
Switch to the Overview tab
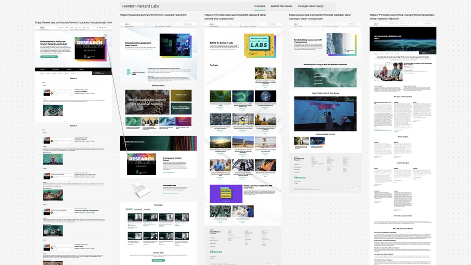coord(259,6)
